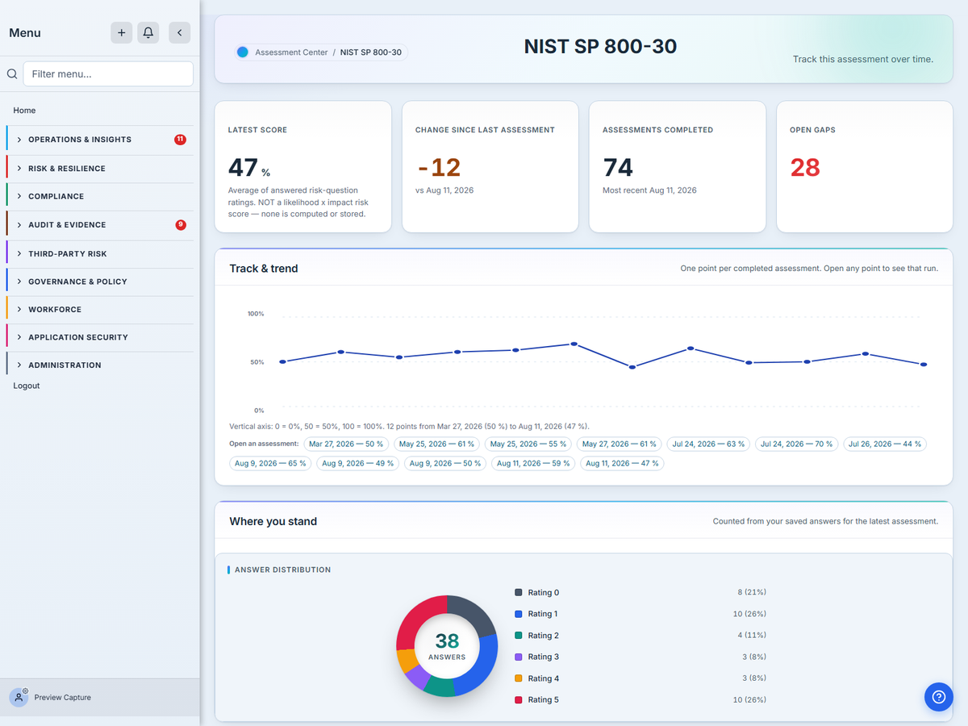Image resolution: width=968 pixels, height=726 pixels.
Task: Click the Rating 3 purple legend swatch
Action: pos(518,657)
